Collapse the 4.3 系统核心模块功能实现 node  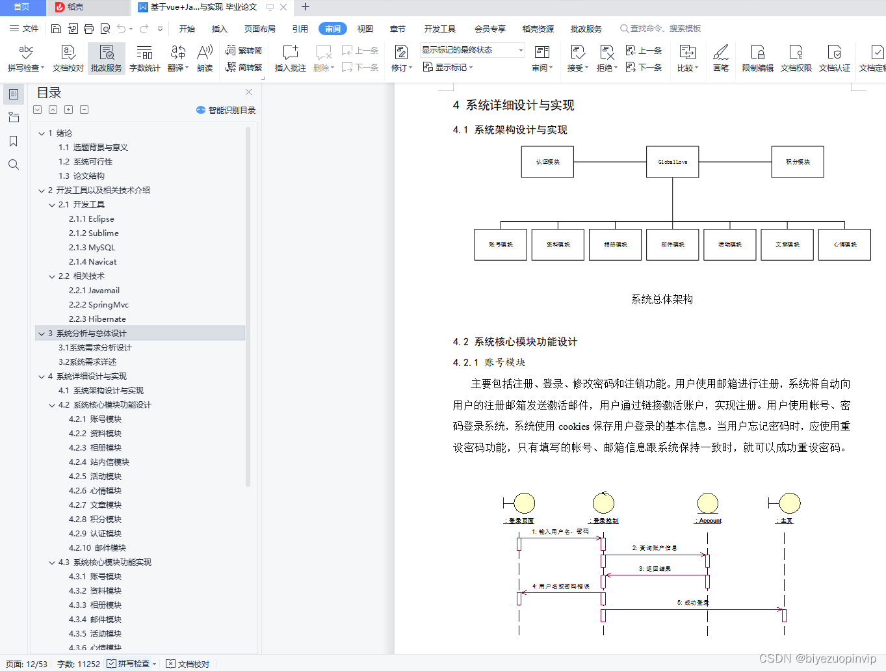[52, 562]
